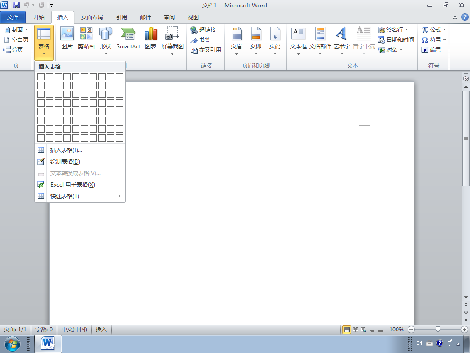470x353 pixels.
Task: Insert Date and Time (日期和时间)
Action: coord(396,40)
